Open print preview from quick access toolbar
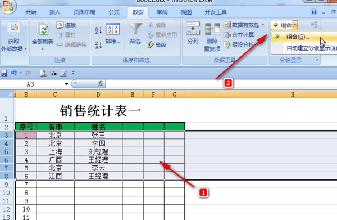 pos(43,73)
